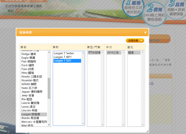
Task: Click the 產地 list scroll-up arrow
Action: pos(142,52)
